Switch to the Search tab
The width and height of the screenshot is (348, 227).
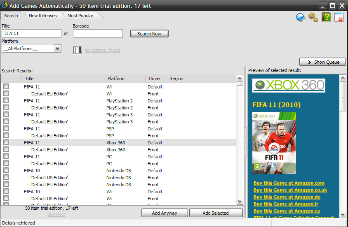click(x=11, y=16)
